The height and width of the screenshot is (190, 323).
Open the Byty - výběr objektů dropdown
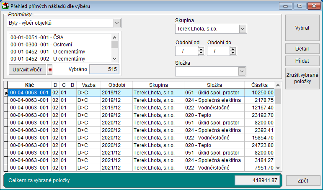point(117,23)
